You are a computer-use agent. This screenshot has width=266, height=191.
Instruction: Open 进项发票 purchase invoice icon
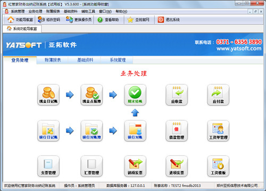(177, 166)
